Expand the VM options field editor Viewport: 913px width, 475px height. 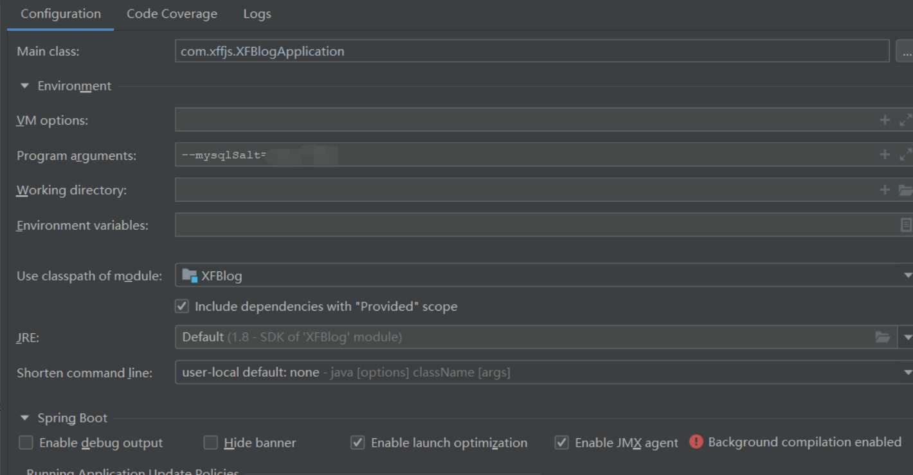point(905,120)
